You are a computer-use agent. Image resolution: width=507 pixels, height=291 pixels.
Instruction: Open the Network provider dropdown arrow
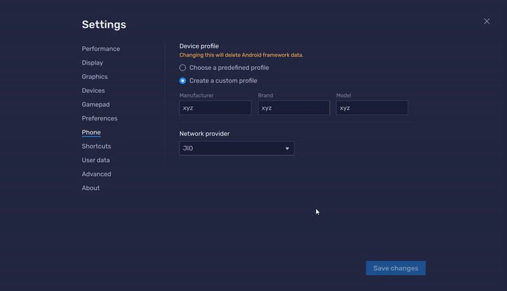click(x=287, y=149)
